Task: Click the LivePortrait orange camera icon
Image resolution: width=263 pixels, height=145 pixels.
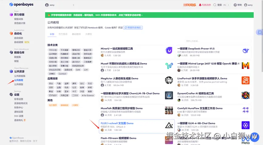Action: (246, 80)
